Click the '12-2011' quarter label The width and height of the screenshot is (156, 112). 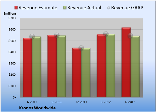pos(81,102)
